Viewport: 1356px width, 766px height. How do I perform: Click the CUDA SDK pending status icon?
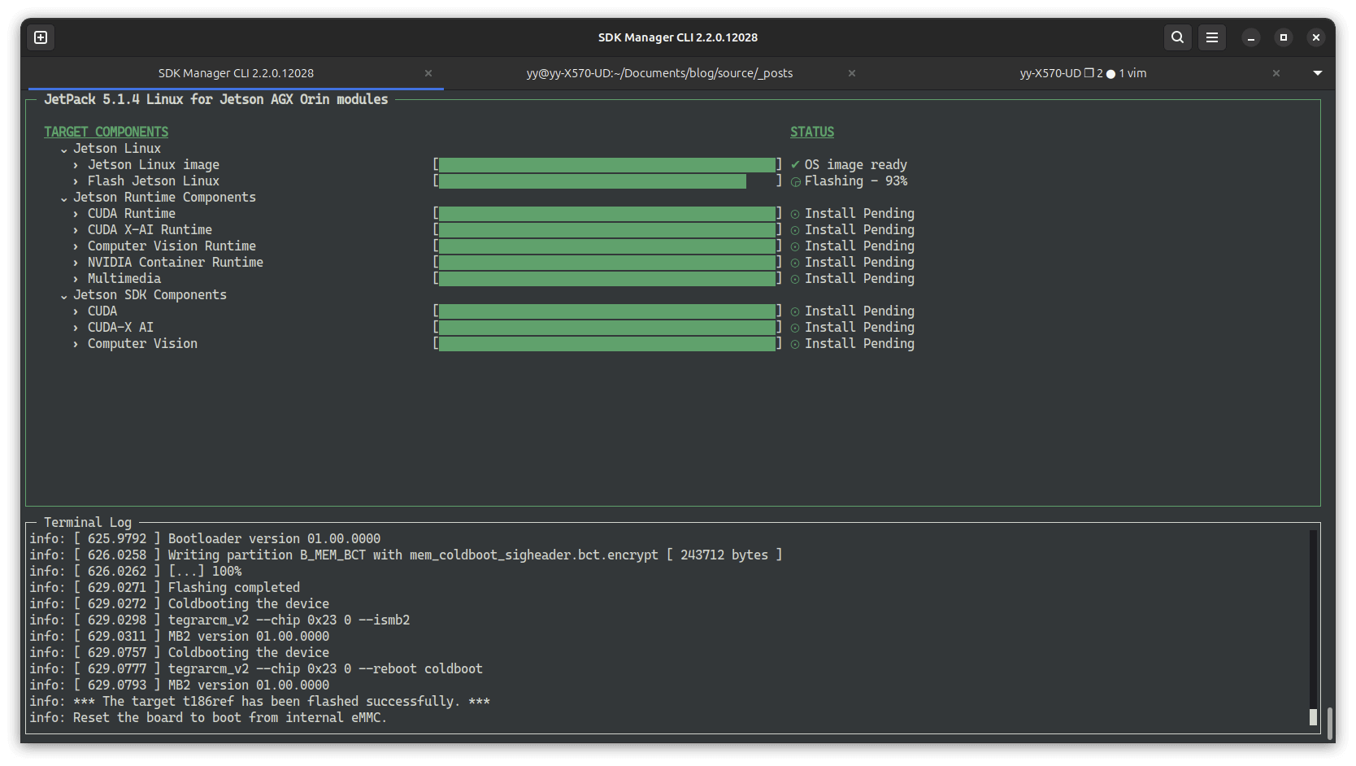(795, 311)
